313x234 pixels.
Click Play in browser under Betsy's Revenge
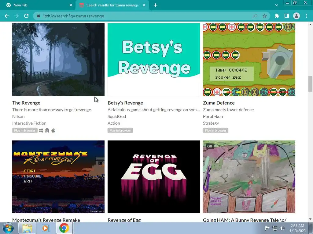(x=120, y=130)
